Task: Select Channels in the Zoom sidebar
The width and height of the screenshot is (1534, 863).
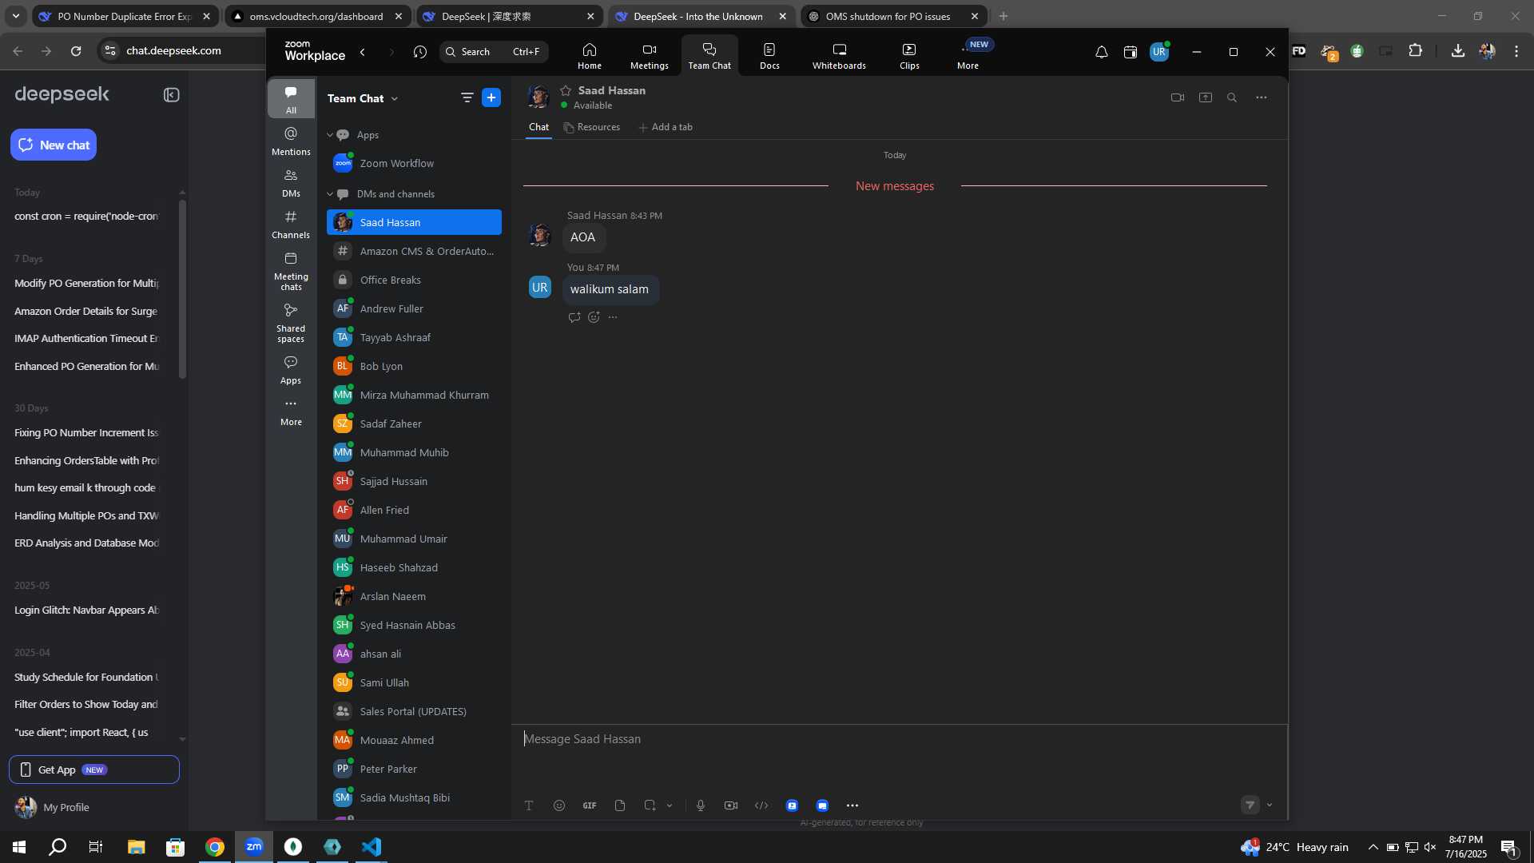Action: click(x=291, y=225)
